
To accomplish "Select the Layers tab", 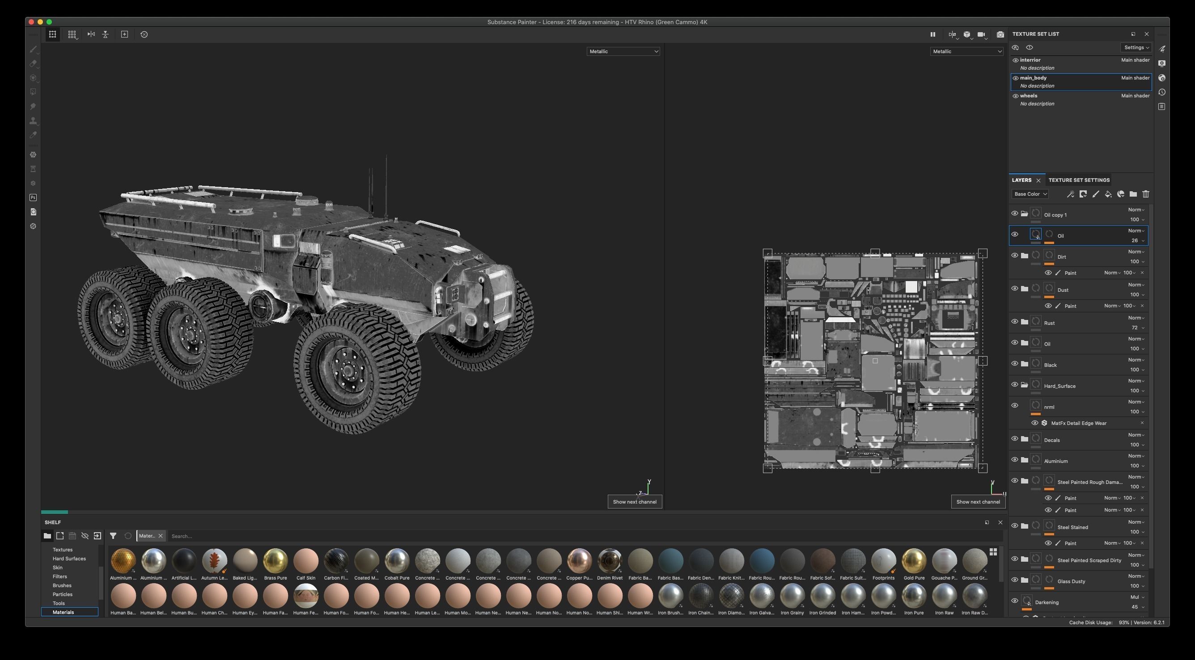I will pos(1021,180).
